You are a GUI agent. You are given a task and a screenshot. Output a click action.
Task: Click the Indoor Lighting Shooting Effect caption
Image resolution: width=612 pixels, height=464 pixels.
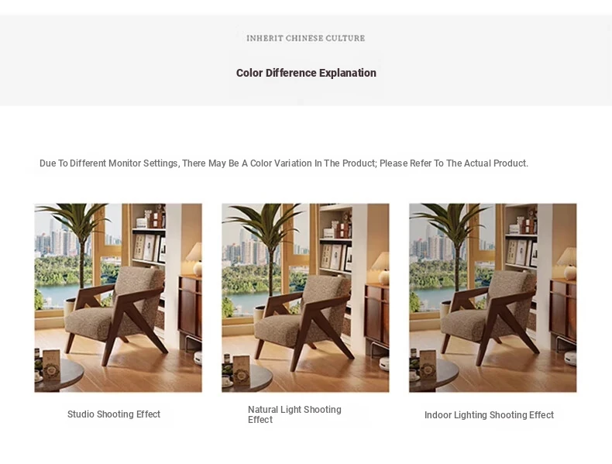pos(489,415)
